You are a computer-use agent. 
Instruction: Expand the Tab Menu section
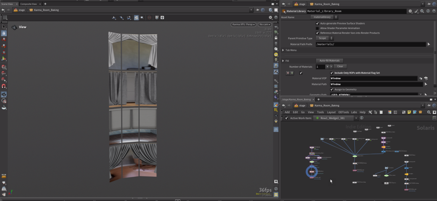[x=283, y=50]
